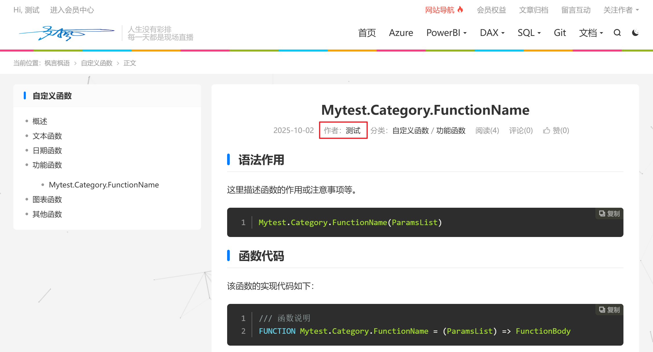653x352 pixels.
Task: Click the thumbs-up like icon
Action: click(x=546, y=131)
